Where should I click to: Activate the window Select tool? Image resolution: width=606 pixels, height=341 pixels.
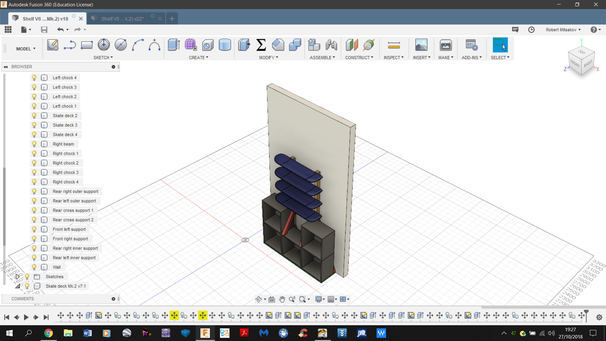tap(500, 45)
